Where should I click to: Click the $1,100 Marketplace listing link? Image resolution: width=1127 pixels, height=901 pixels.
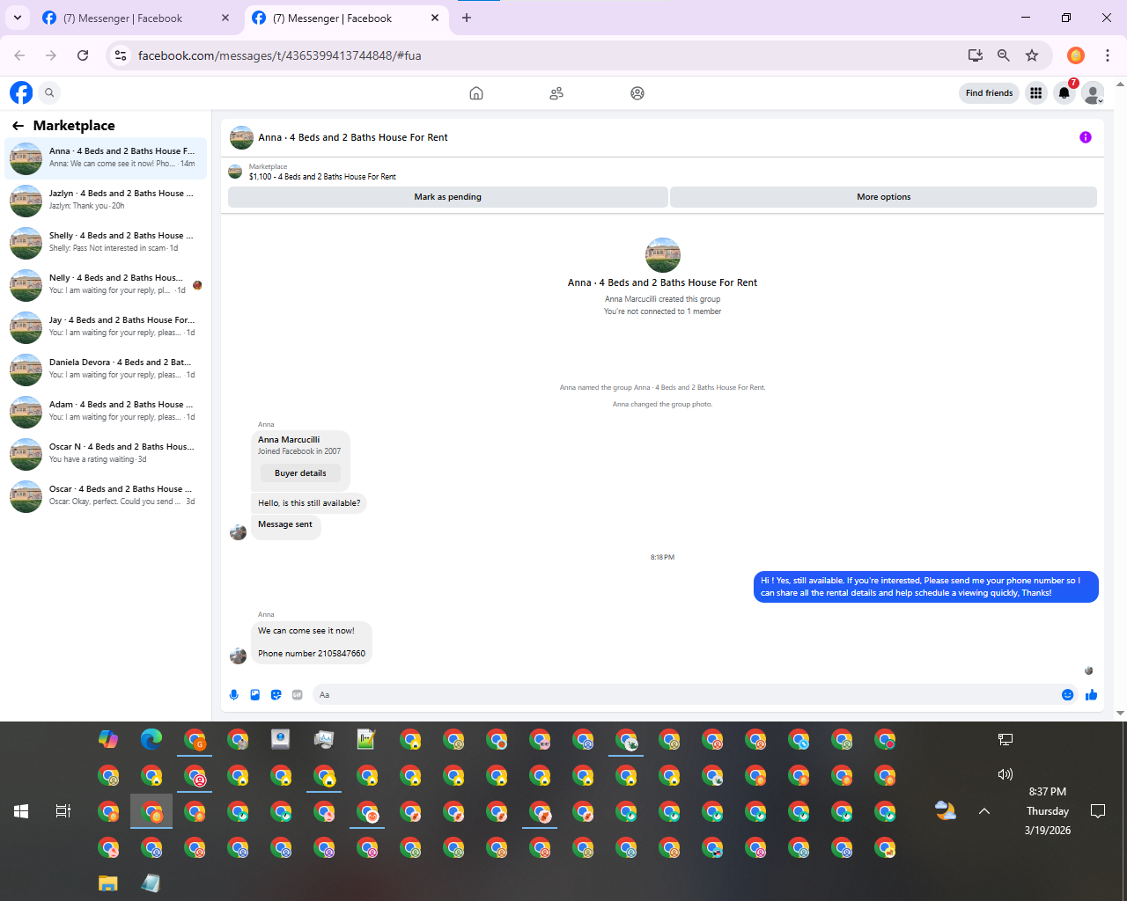tap(322, 177)
